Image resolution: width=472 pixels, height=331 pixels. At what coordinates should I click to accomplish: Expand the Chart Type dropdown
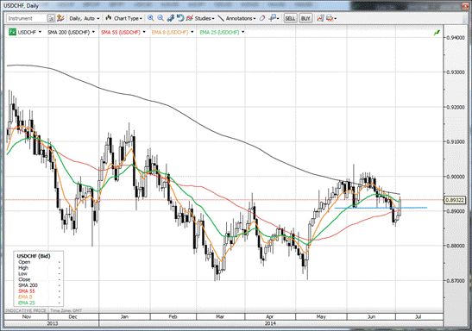tap(123, 18)
